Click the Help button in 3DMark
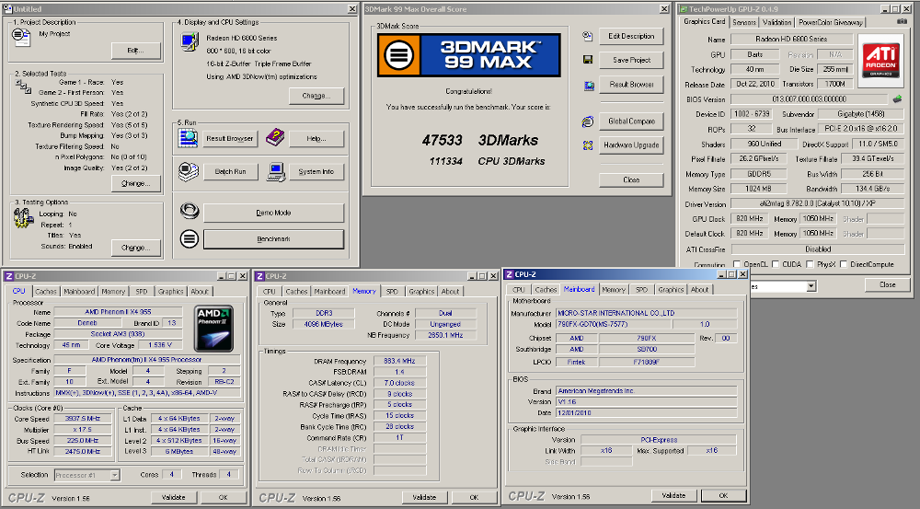Image resolution: width=920 pixels, height=509 pixels. pos(316,139)
